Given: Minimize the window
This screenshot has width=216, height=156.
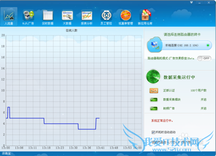Looking at the screenshot, I should point(200,3).
